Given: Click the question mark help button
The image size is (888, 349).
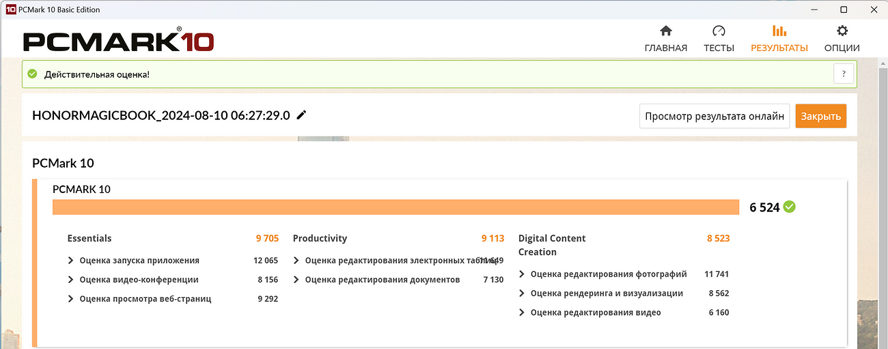Looking at the screenshot, I should pyautogui.click(x=844, y=74).
